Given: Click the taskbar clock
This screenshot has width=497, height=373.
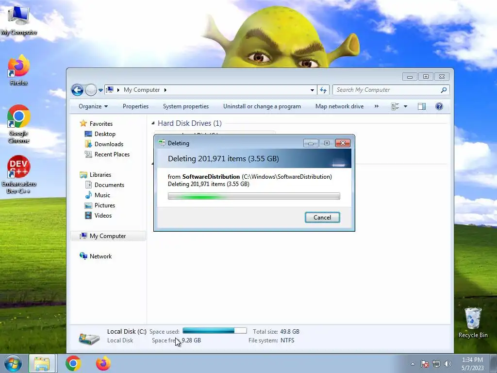Looking at the screenshot, I should tap(472, 364).
